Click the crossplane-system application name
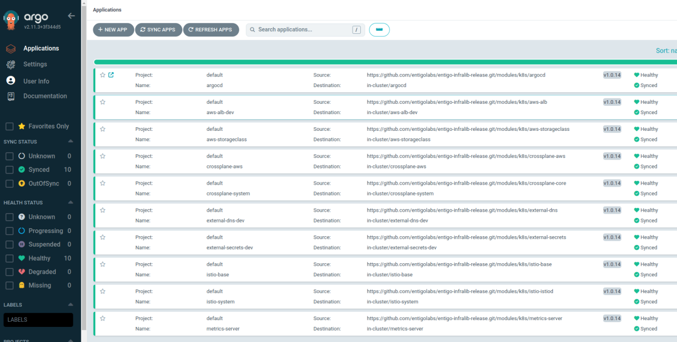The image size is (677, 342). coord(228,194)
